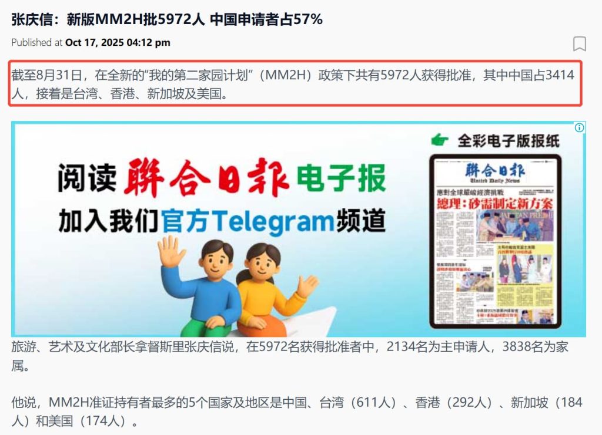602x435 pixels.
Task: Click 加入我们官方Telegram频道 banner text
Action: (222, 221)
